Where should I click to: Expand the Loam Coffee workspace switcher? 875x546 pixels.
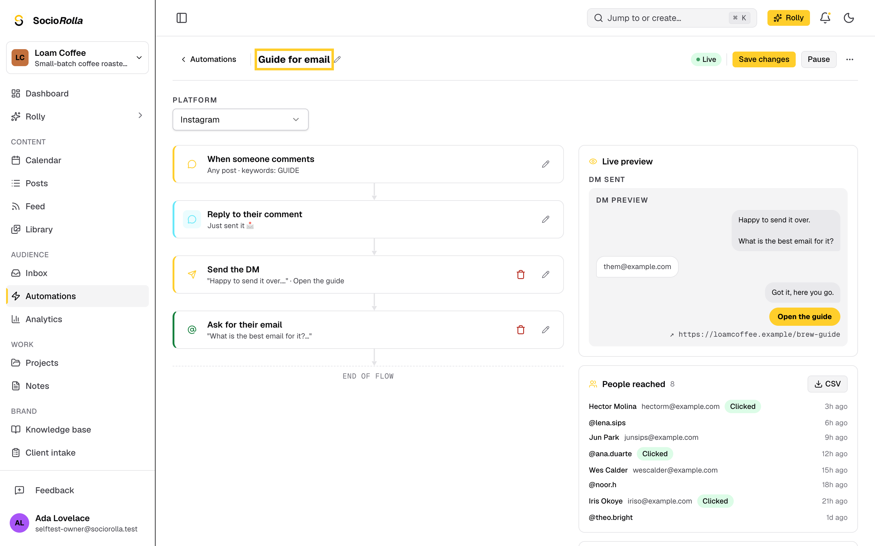click(77, 58)
